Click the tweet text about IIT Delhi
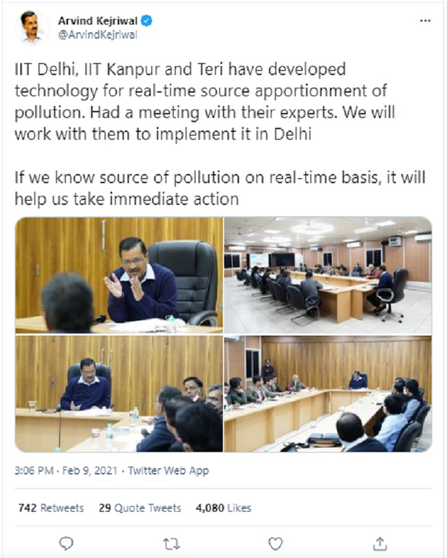447x558 pixels. point(205,101)
